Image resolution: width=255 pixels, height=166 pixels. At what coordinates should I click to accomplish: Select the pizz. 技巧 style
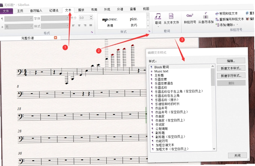point(134,22)
